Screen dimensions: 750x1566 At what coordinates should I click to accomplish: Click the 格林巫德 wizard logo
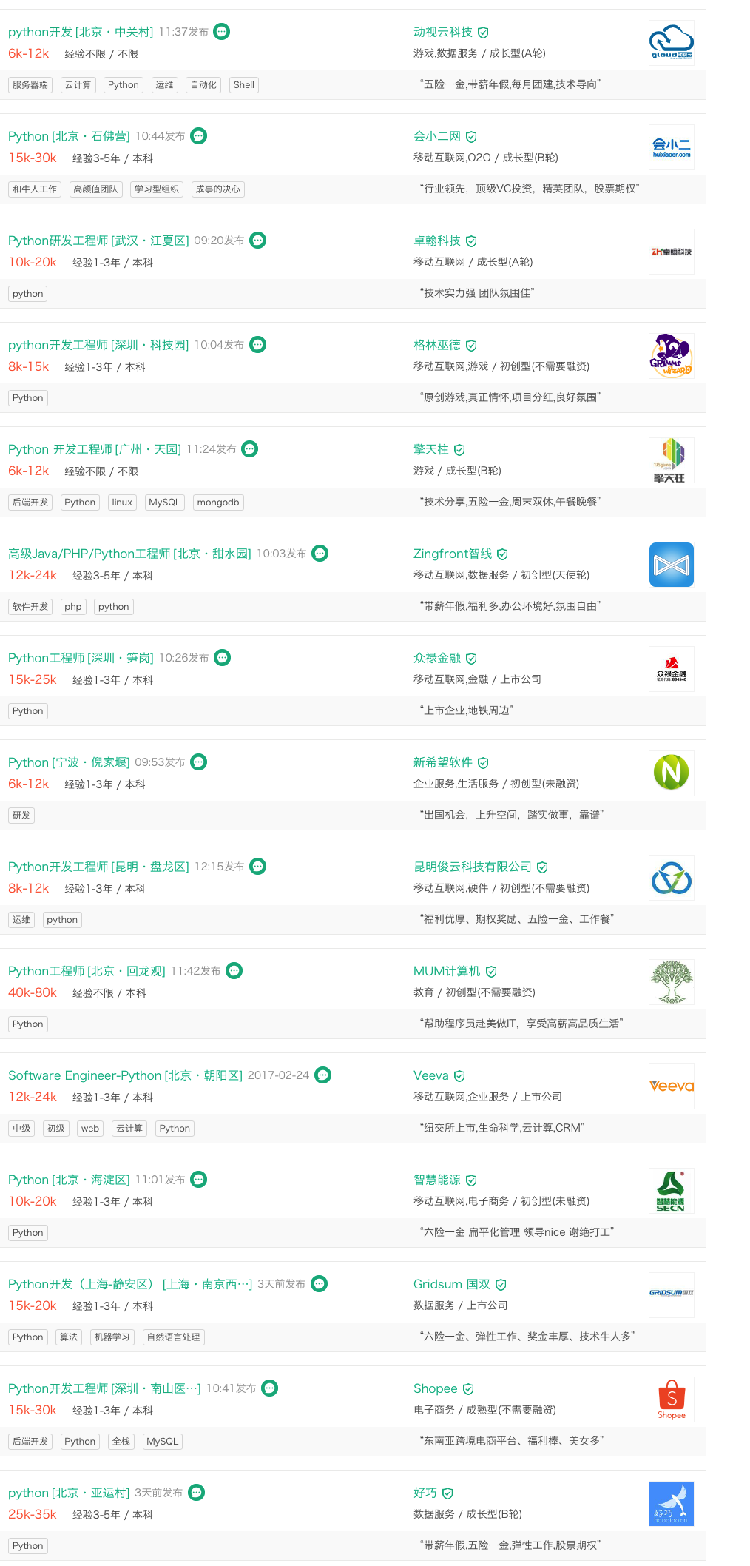(671, 356)
